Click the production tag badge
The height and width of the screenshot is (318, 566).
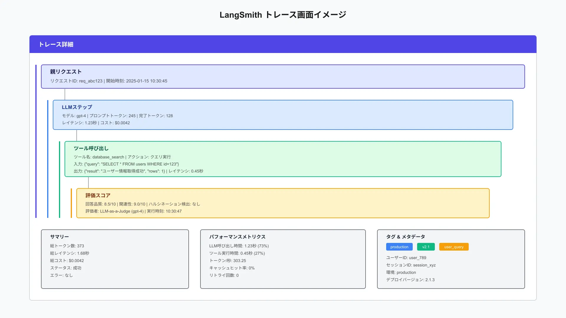click(x=399, y=247)
